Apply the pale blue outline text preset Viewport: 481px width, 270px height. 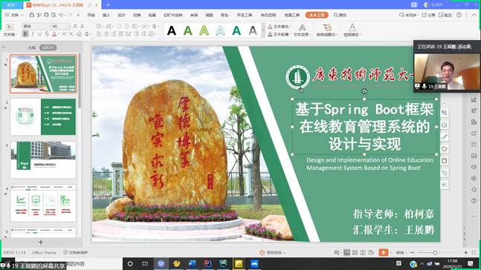point(220,30)
